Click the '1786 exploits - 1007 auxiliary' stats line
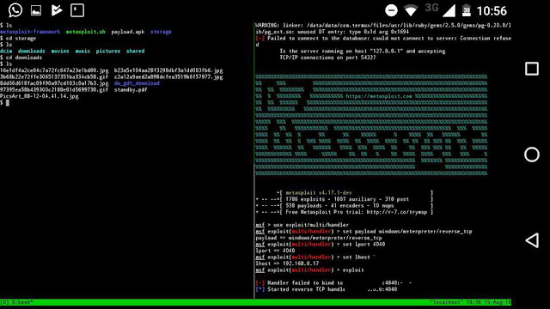The height and width of the screenshot is (309, 550). click(x=344, y=199)
